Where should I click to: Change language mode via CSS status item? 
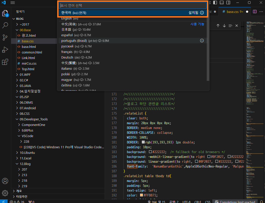[x=207, y=202]
